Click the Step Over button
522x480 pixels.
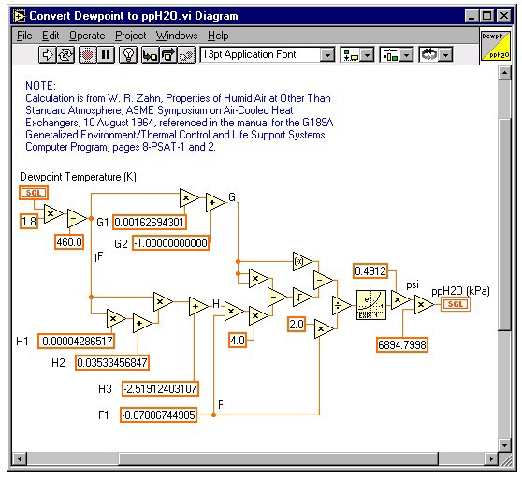click(x=168, y=54)
